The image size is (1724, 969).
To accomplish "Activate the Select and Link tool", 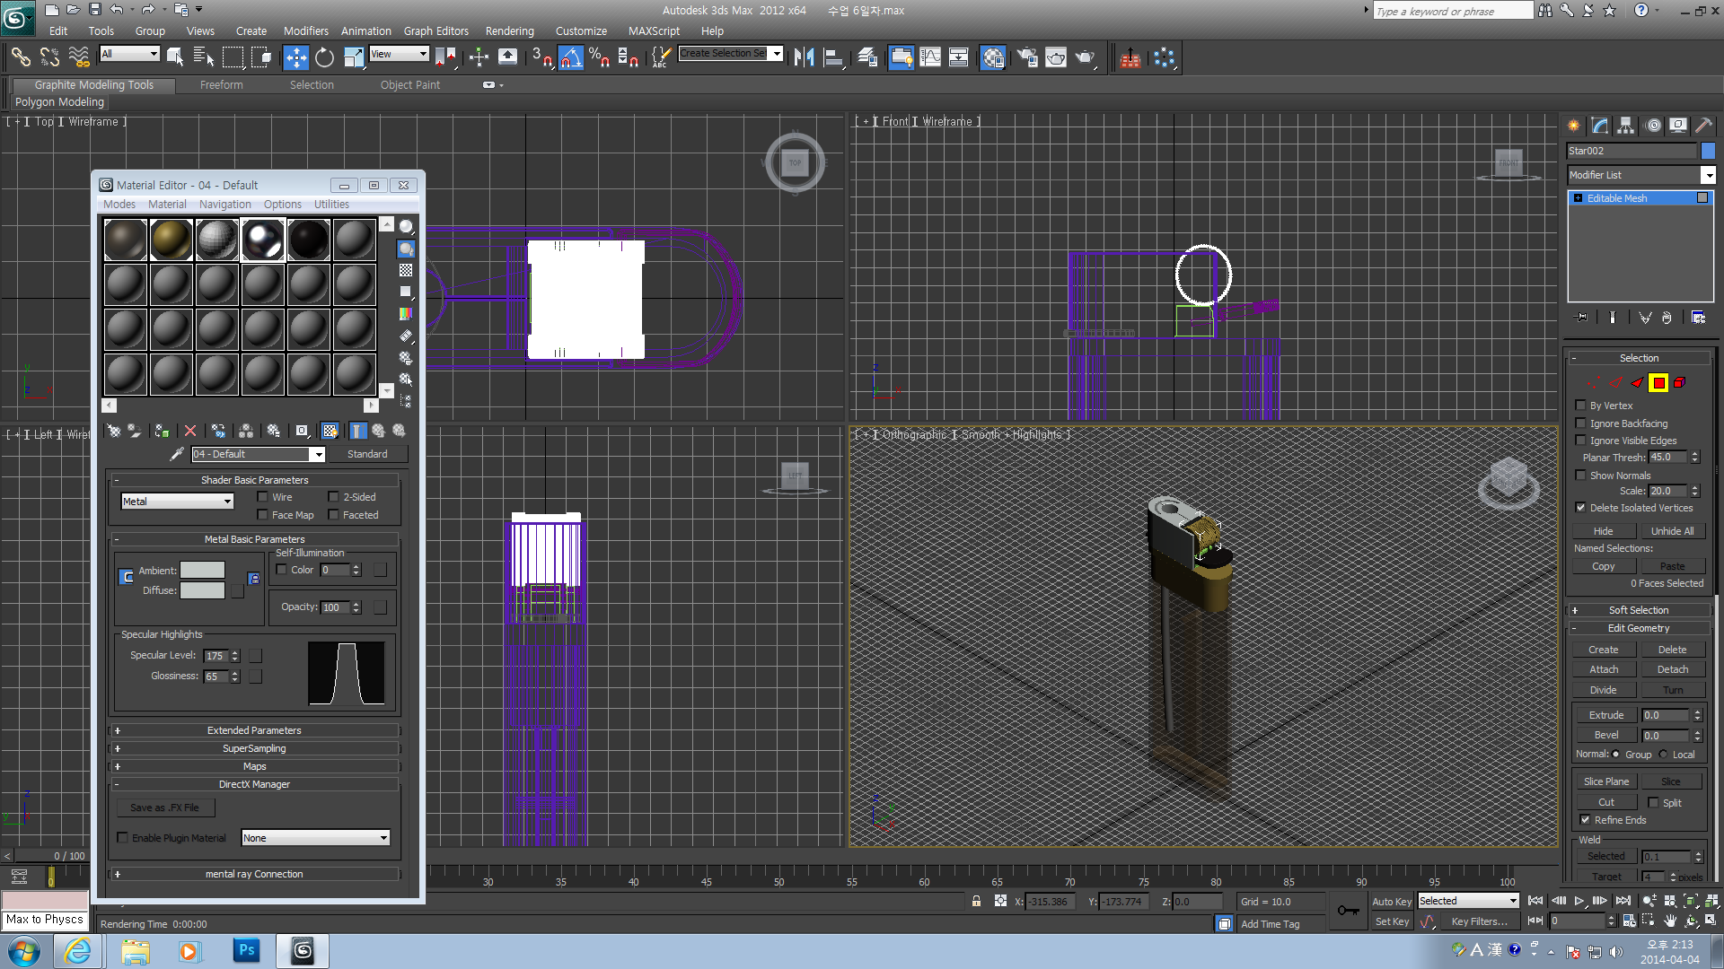I will [x=20, y=57].
